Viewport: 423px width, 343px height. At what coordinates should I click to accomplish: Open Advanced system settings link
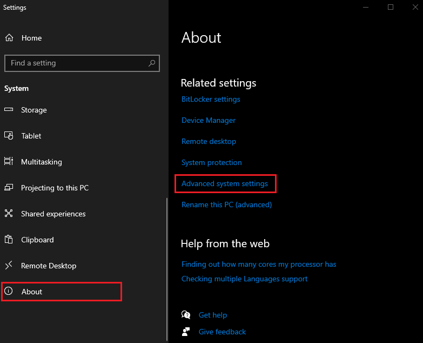click(x=224, y=183)
